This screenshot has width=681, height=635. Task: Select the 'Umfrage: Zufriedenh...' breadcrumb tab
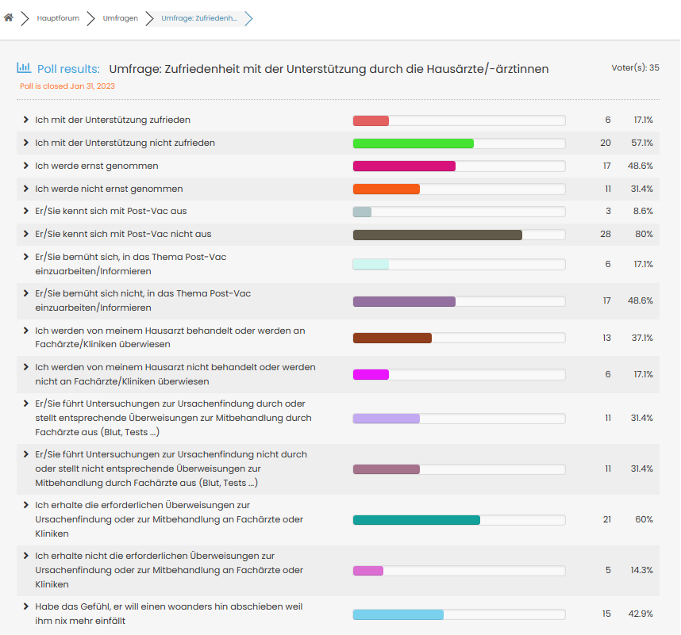pyautogui.click(x=199, y=18)
